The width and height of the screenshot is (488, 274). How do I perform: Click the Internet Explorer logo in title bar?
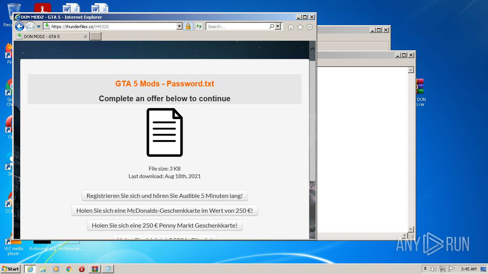17,17
